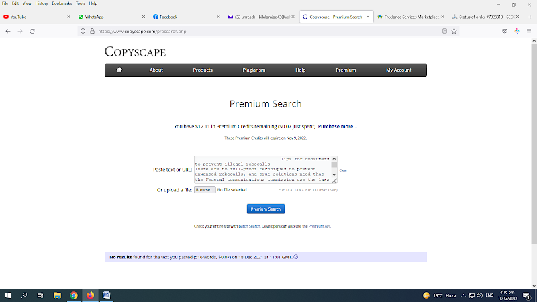537x302 pixels.
Task: Open the notification center icon
Action: (527, 295)
